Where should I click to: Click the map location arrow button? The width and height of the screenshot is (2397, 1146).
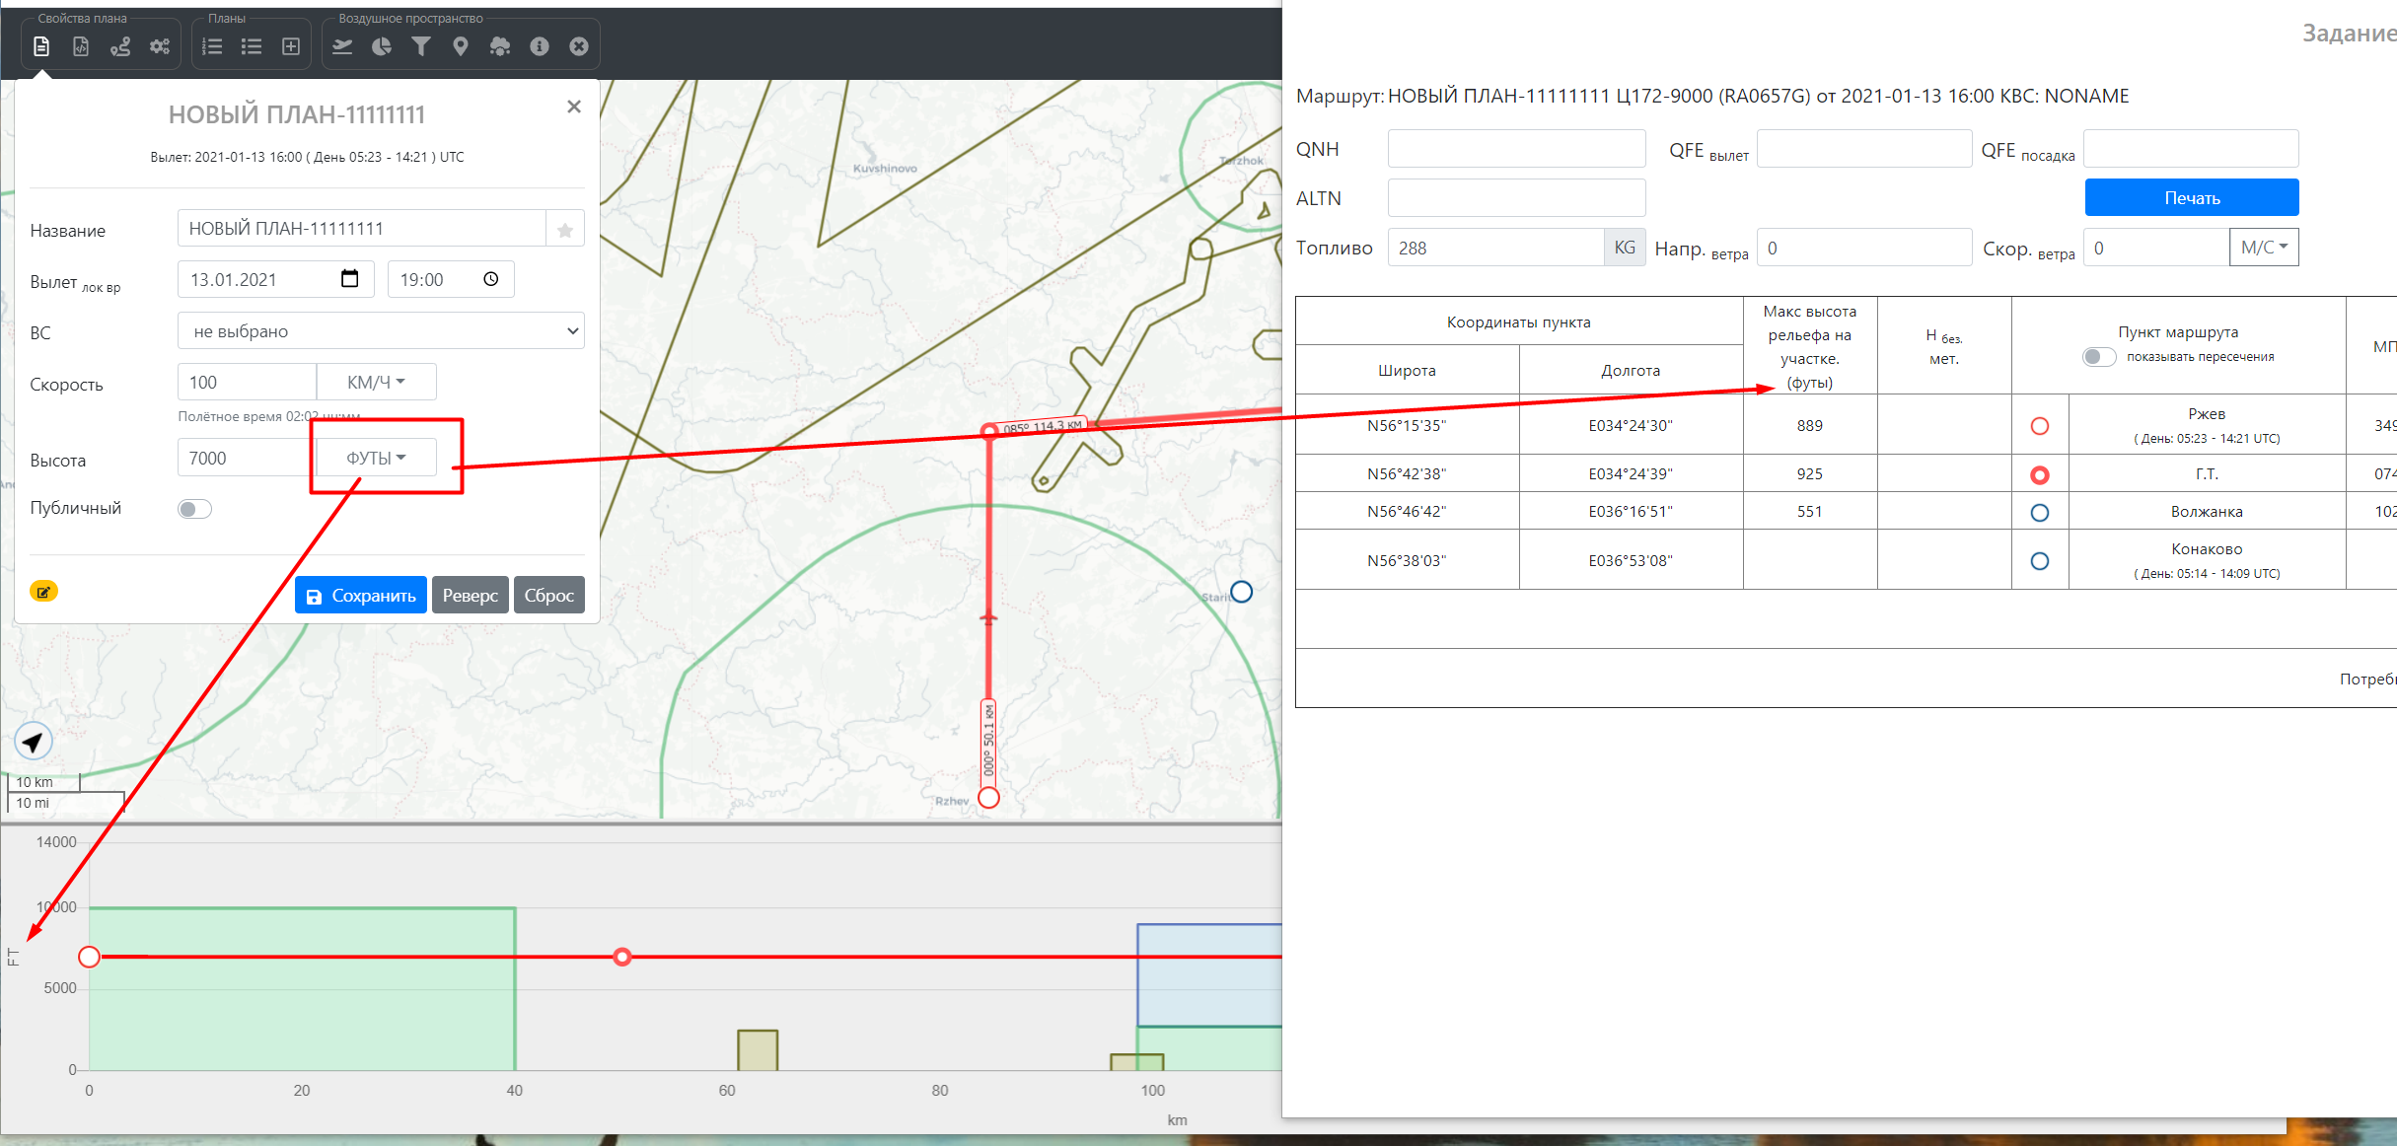[34, 742]
